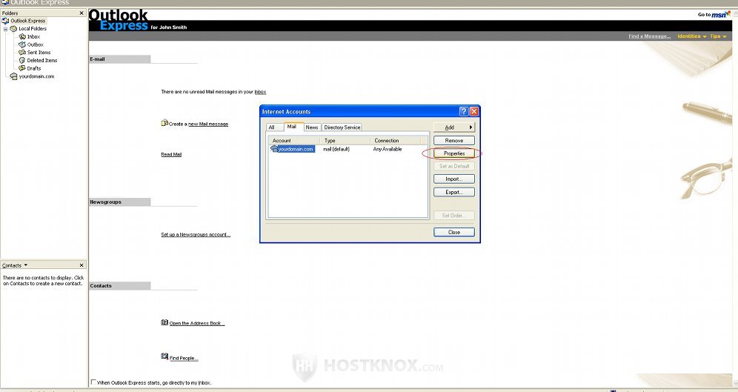Viewport: 738px width, 392px height.
Task: Click the MSN logo
Action: coord(720,14)
